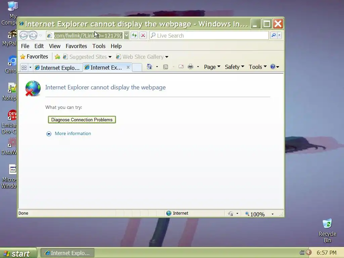Viewport: 344px width, 258px height.
Task: Open the Favorites star button
Action: 34,56
